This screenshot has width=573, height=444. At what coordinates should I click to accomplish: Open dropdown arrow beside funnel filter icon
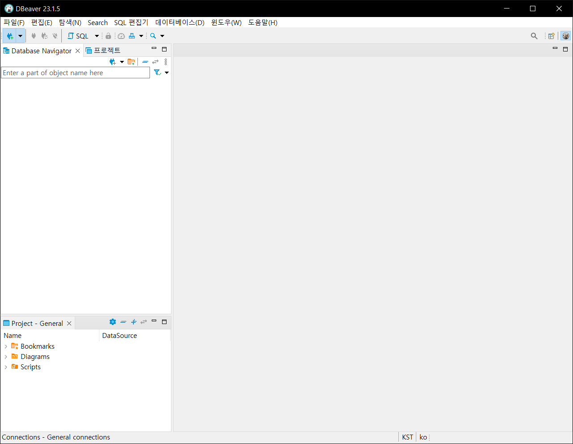[167, 73]
